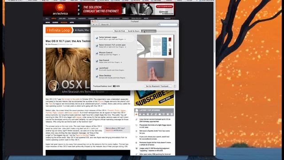Open Physicists Higgs boson story link
Image resolution: width=284 pixels, height=160 pixels.
(x=155, y=126)
